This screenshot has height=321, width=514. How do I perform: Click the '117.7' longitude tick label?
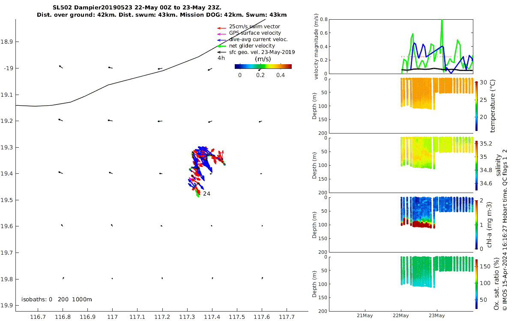coord(287,317)
